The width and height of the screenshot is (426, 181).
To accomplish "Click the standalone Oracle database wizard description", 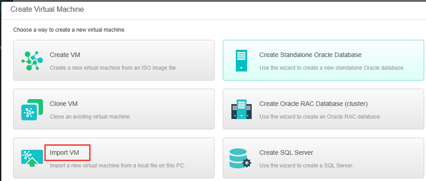I will (332, 68).
